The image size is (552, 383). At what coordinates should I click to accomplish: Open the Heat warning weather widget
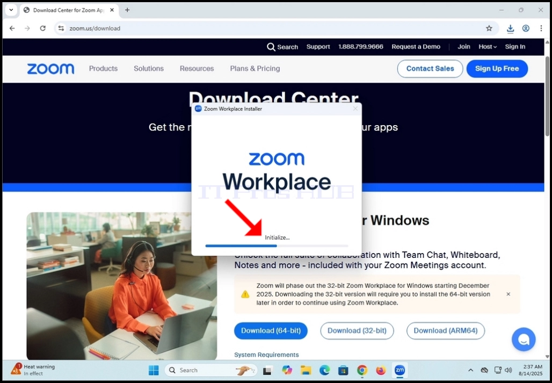point(33,370)
